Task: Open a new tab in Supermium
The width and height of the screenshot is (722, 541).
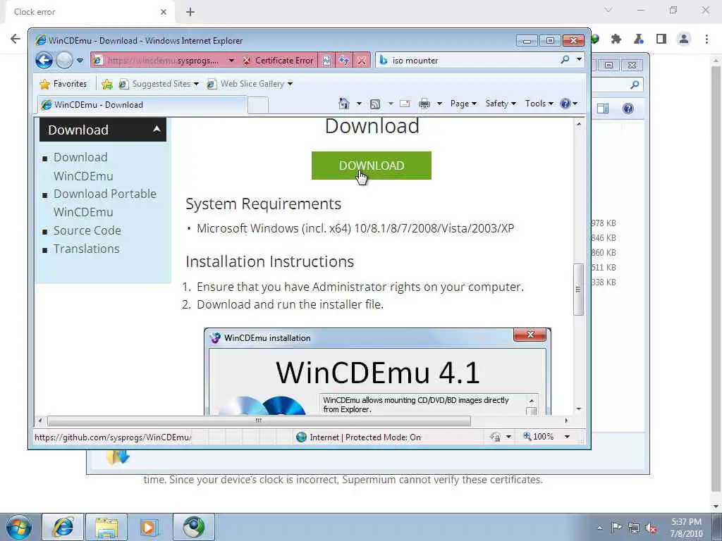Action: (190, 12)
